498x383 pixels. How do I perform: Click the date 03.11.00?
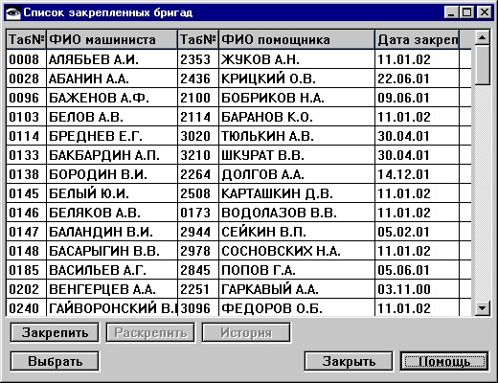(x=404, y=289)
